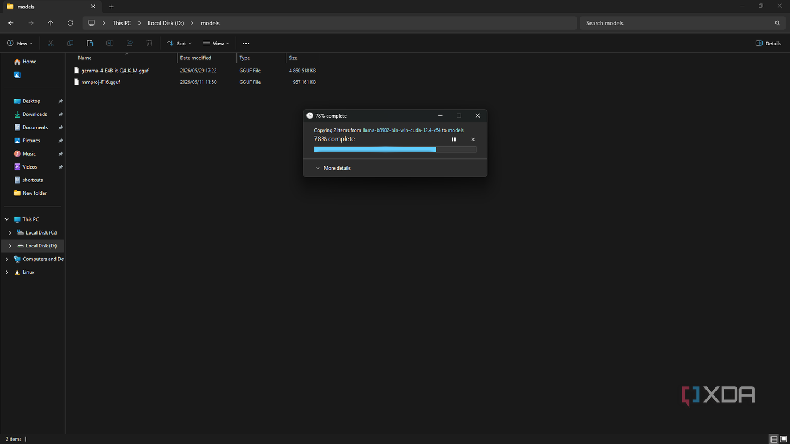The height and width of the screenshot is (444, 790).
Task: Expand More details in copy dialog
Action: (333, 168)
